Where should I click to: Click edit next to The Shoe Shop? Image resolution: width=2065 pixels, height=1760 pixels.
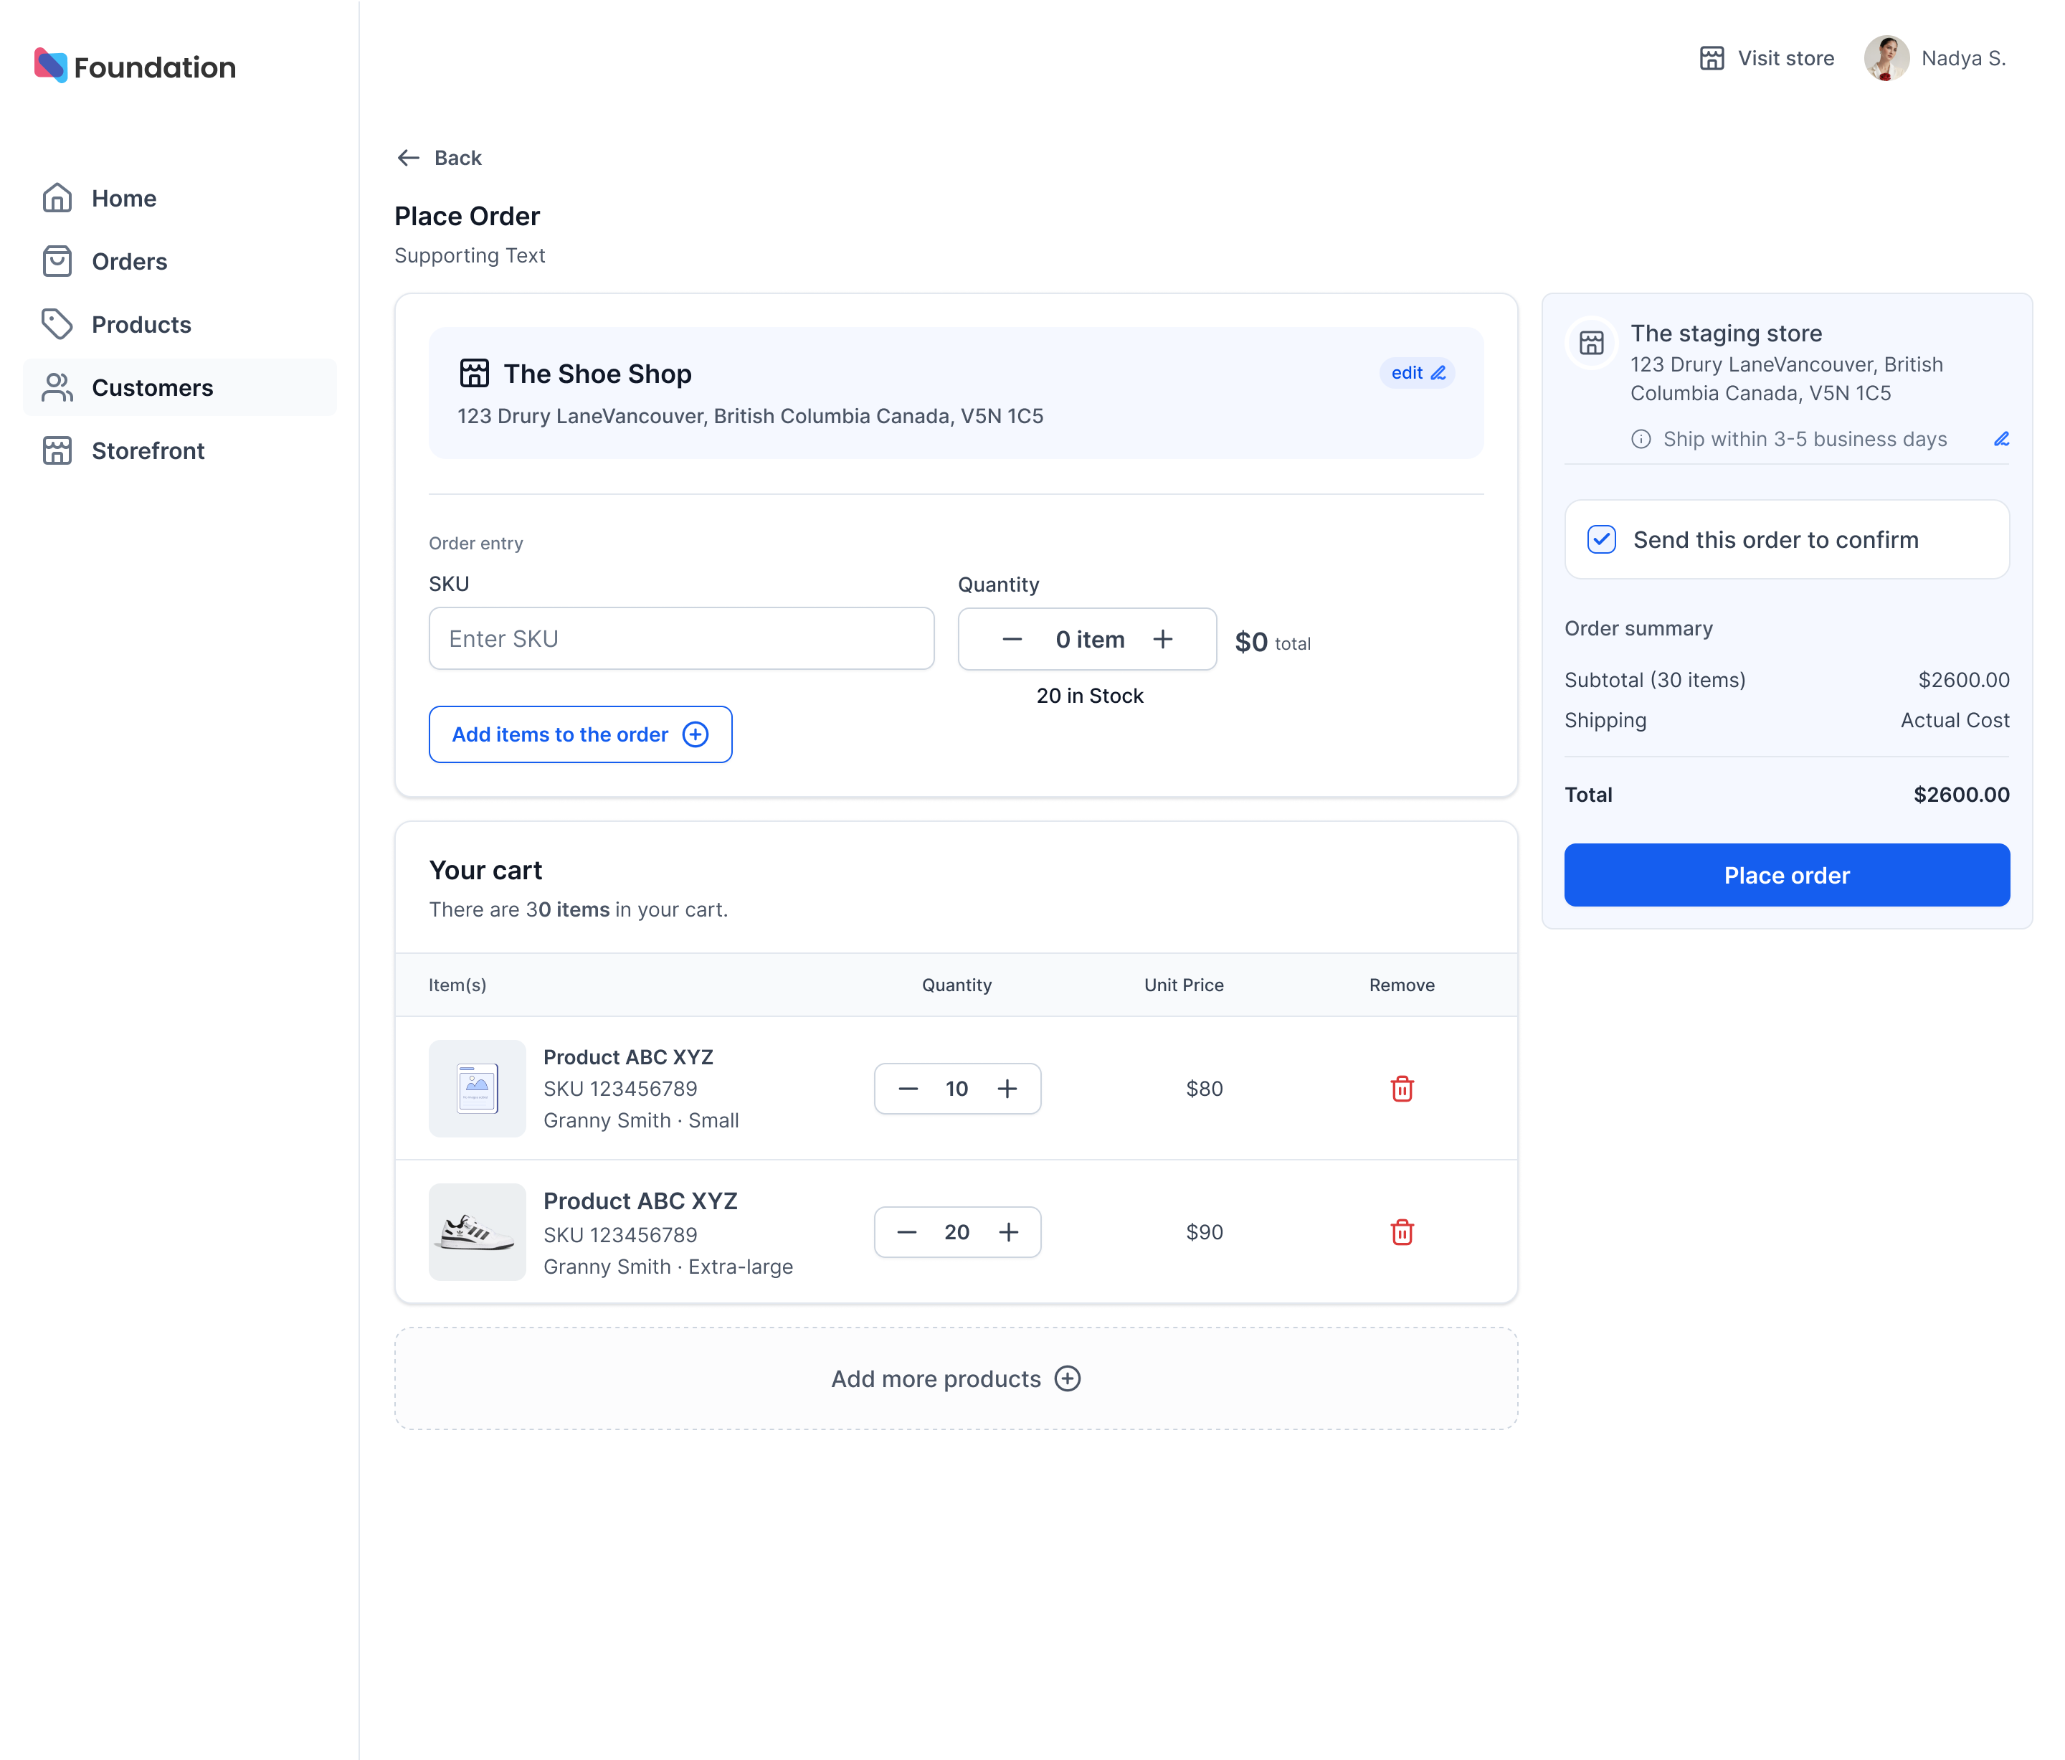(x=1416, y=373)
